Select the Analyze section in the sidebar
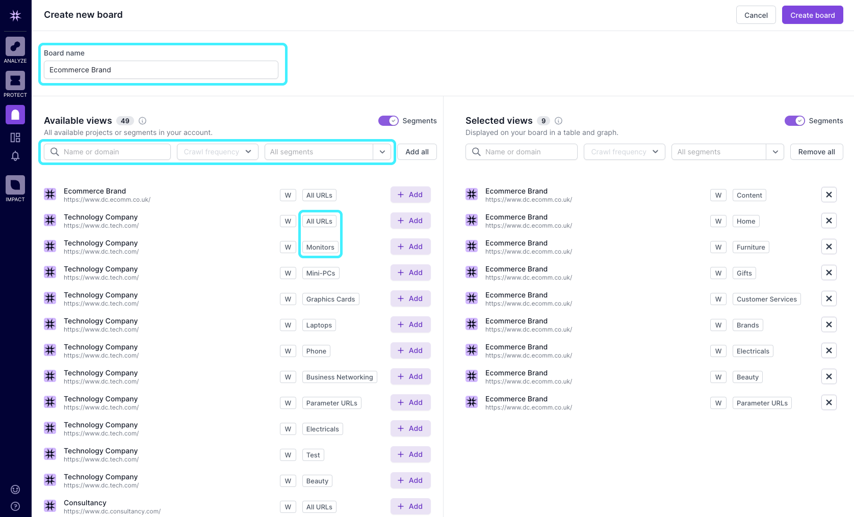Viewport: 854px width, 517px height. (x=15, y=46)
